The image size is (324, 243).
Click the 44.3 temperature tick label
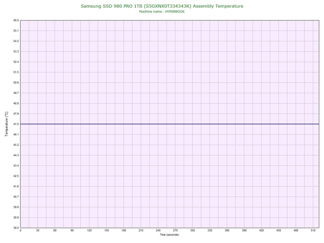point(16,155)
